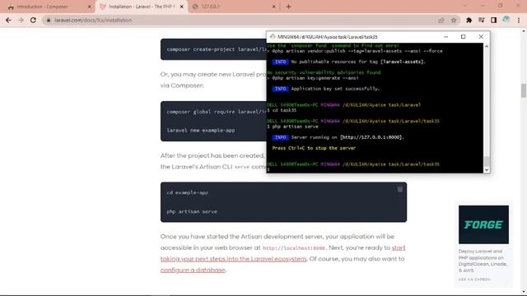
Task: Click the http://localhost:8000 inline code
Action: click(x=293, y=248)
